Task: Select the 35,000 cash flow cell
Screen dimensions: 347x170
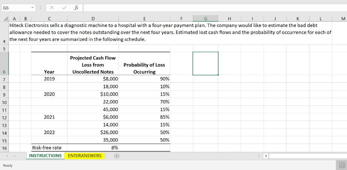Action: click(x=93, y=140)
